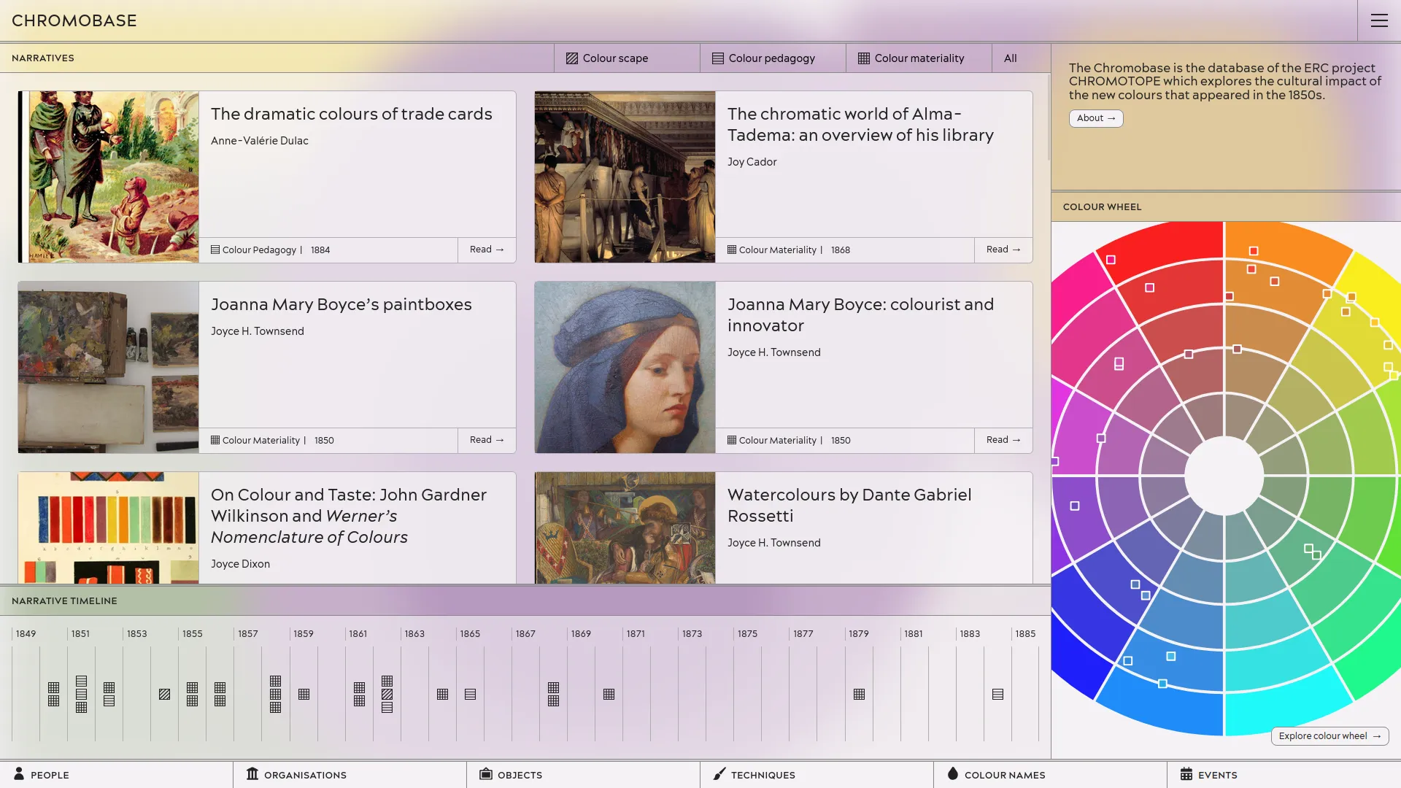Screen dimensions: 1401x788
Task: Show All narratives
Action: (x=1010, y=58)
